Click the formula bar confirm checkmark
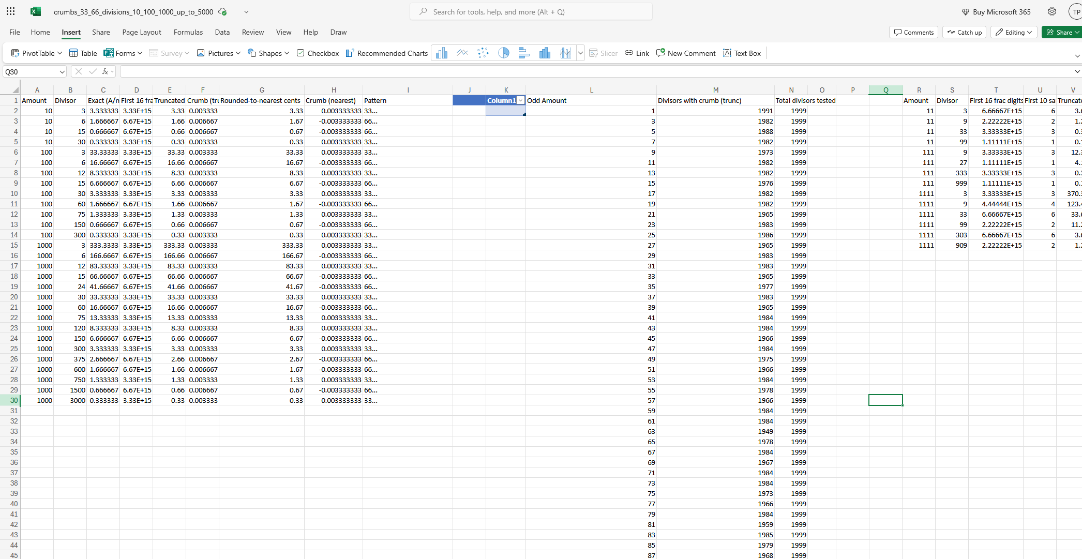Screen dimensions: 1082x559 click(93, 71)
